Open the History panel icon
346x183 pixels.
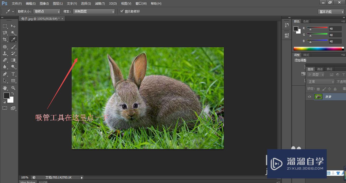coord(287,25)
